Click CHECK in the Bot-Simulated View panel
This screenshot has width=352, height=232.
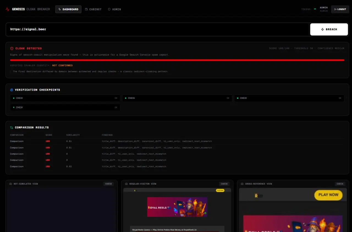click(109, 184)
